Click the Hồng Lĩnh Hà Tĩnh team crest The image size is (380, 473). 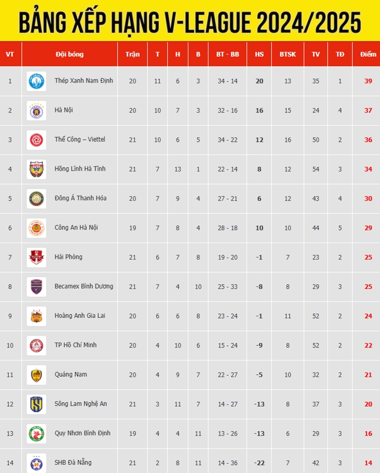[x=36, y=169]
